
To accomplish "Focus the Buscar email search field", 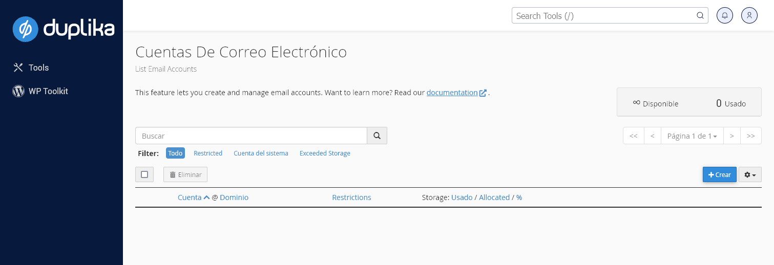I will (x=251, y=136).
